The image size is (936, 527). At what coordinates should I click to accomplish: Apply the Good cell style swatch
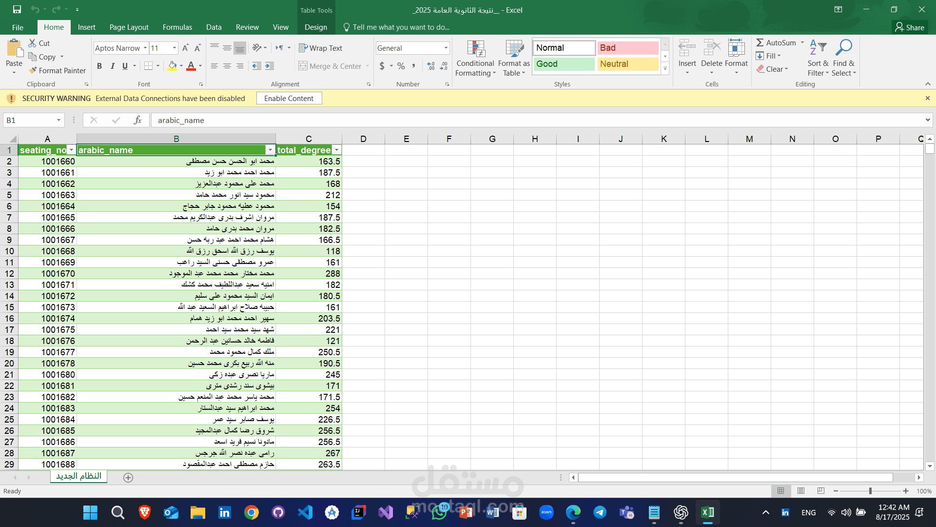(x=564, y=64)
